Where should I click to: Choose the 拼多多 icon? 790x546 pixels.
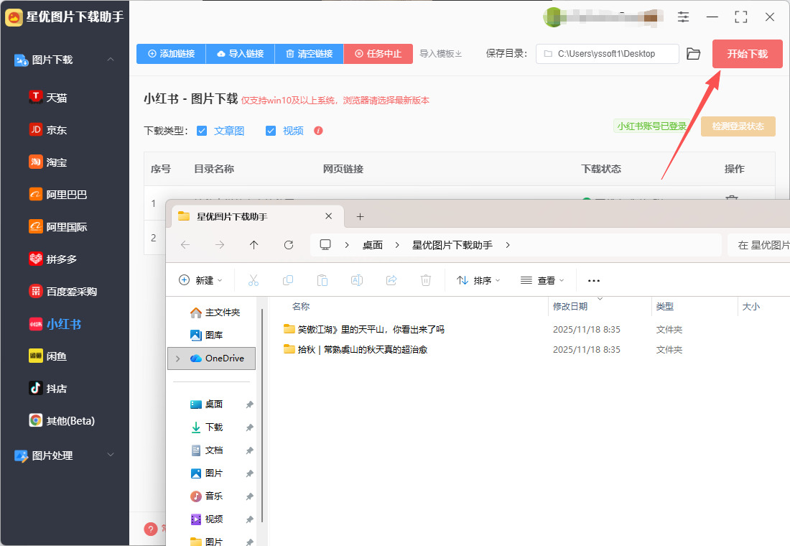coord(36,259)
